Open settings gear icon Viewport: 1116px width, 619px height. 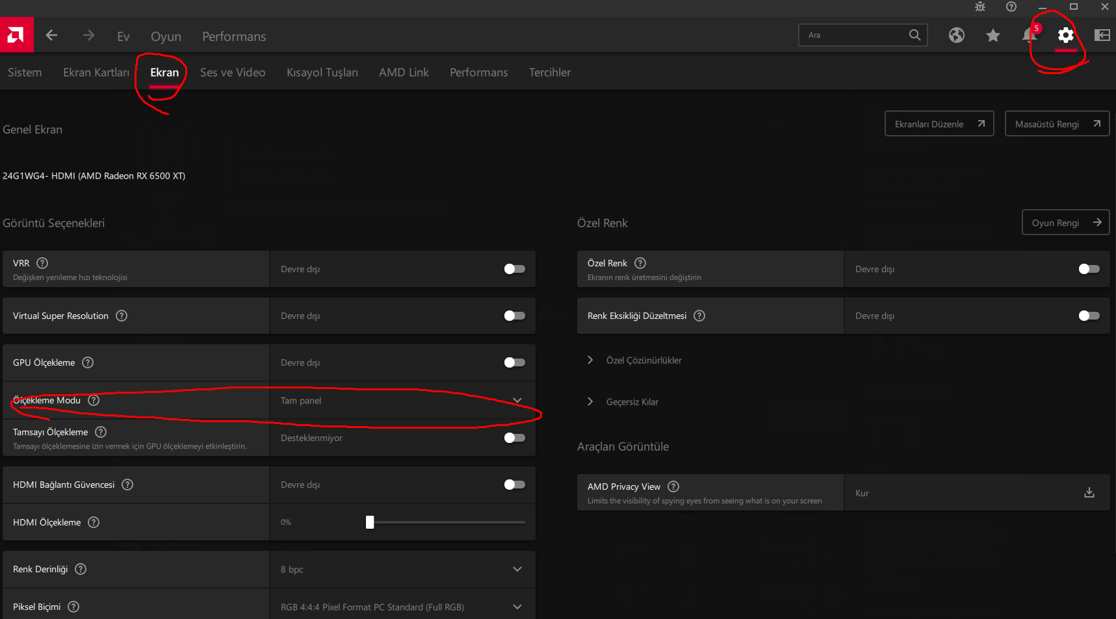tap(1065, 35)
